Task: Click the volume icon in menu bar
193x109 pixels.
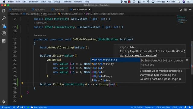Action: click(x=168, y=2)
